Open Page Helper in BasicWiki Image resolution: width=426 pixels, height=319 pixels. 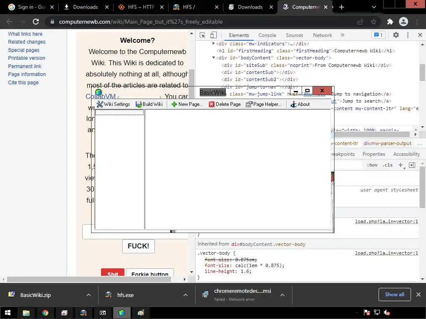[x=263, y=104]
